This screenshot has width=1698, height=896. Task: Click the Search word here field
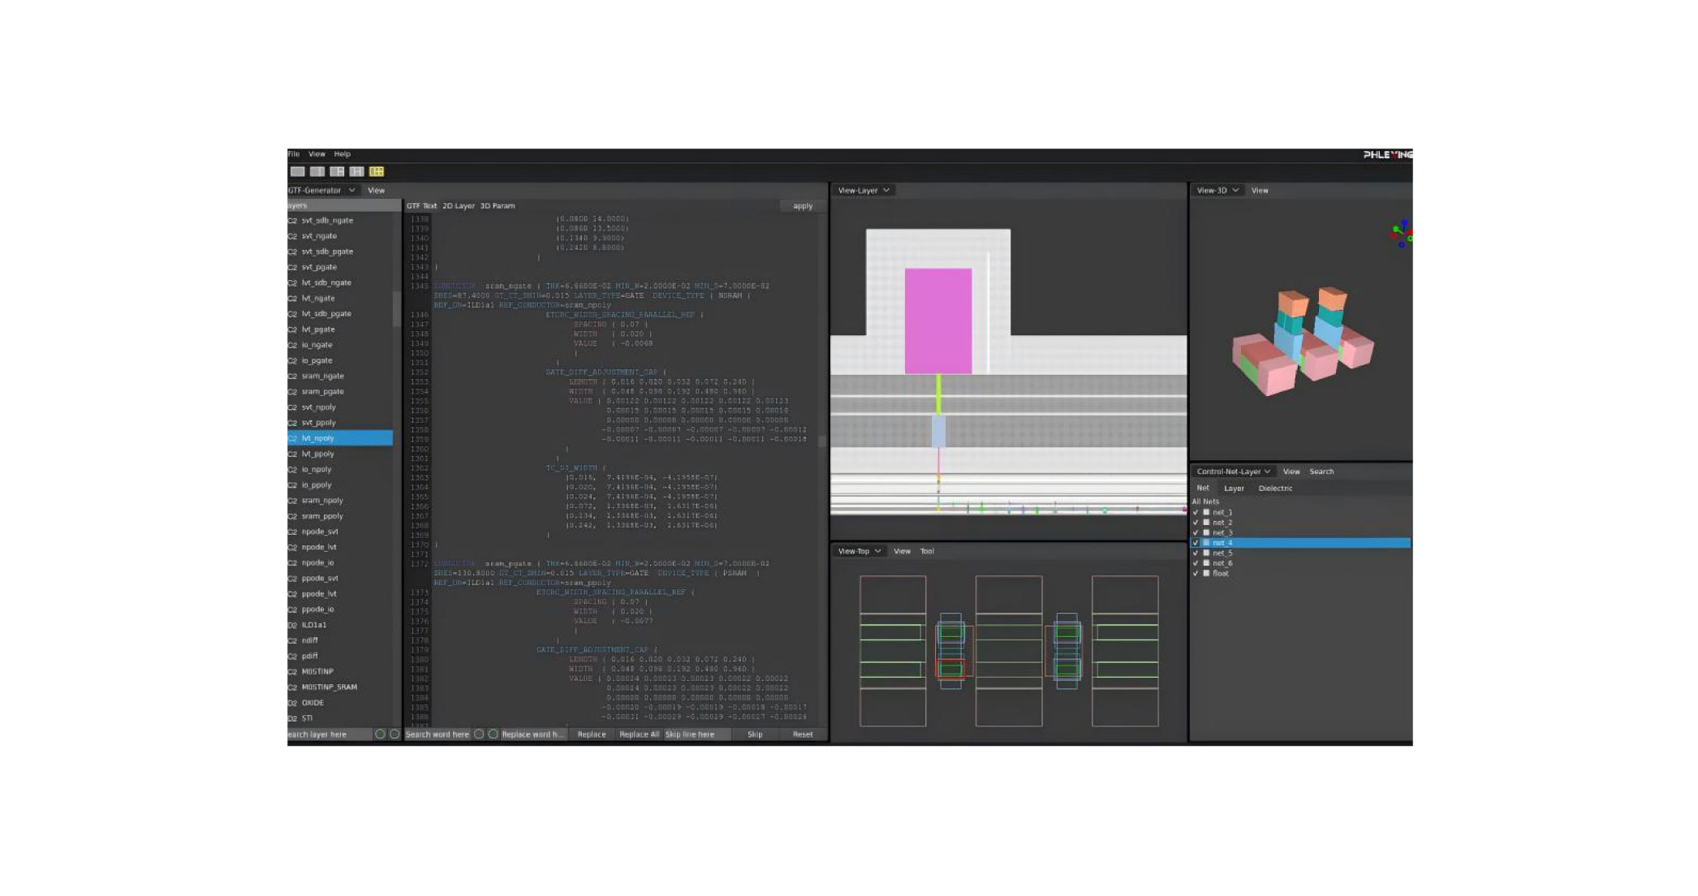click(437, 734)
